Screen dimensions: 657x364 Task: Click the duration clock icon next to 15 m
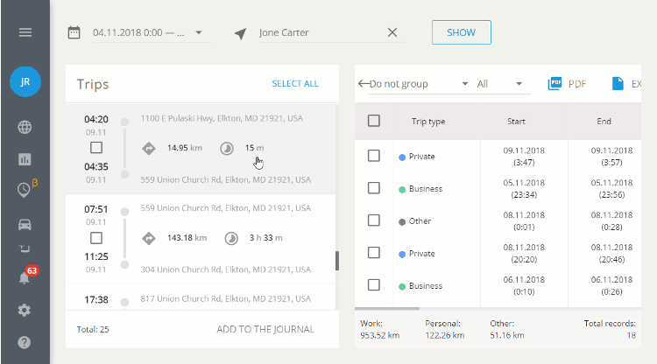[x=227, y=148]
